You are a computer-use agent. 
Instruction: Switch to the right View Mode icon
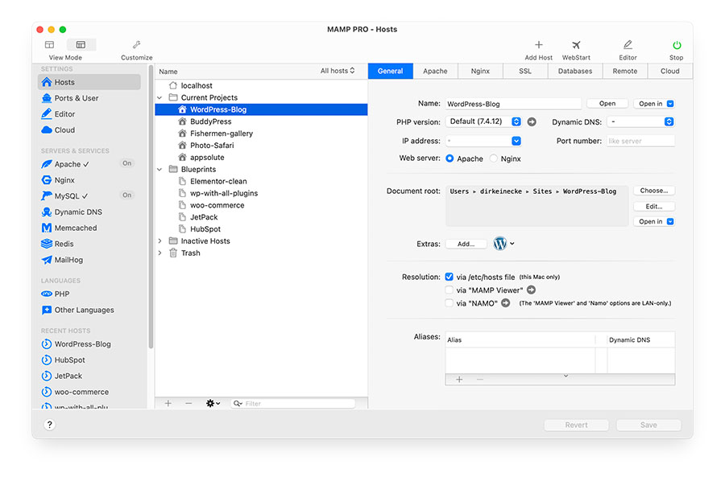point(81,45)
